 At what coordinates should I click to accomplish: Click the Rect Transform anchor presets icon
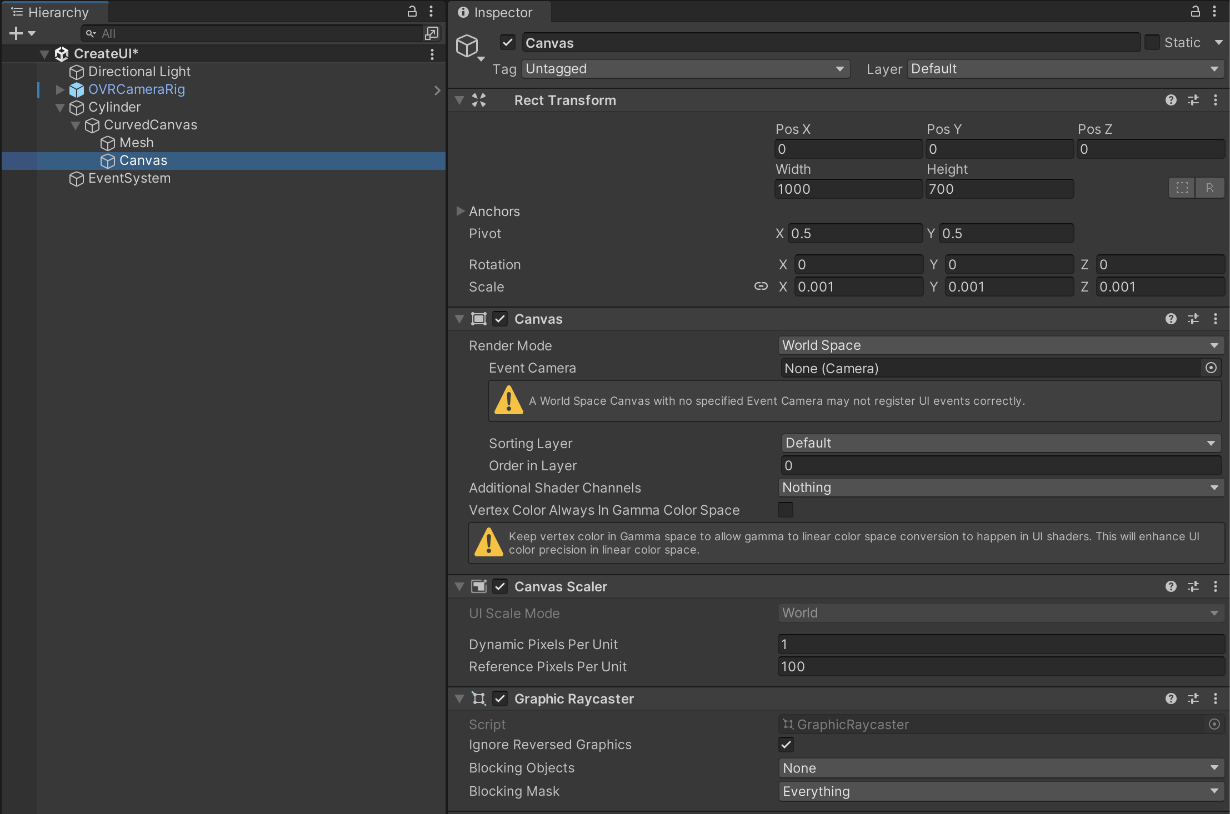479,101
